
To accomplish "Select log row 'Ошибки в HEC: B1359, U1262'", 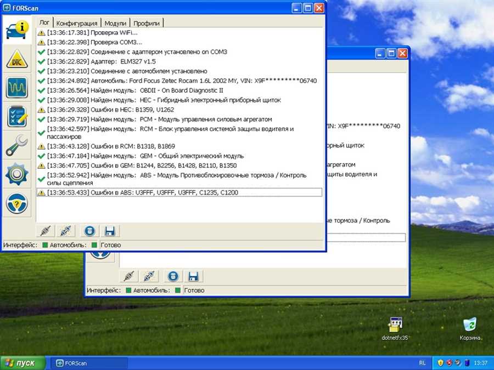I will click(x=179, y=110).
